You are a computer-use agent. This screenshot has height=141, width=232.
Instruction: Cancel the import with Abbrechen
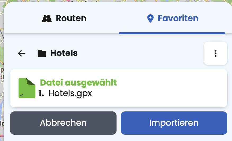tap(63, 123)
